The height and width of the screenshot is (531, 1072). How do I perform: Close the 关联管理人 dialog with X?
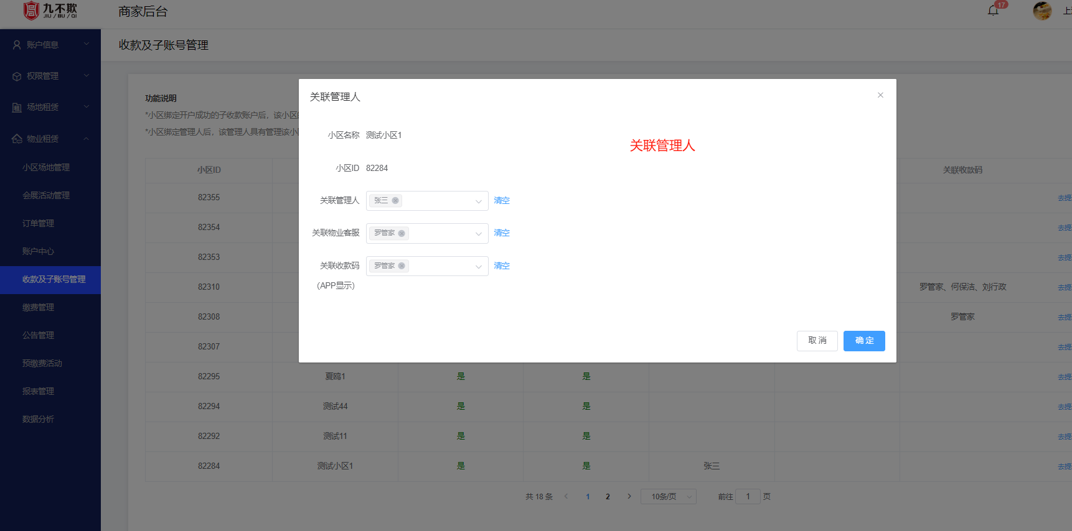[x=880, y=95]
